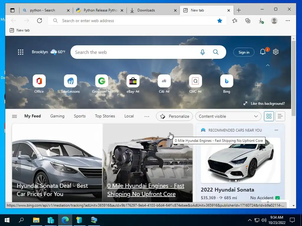Open the app launcher grid icon
The image size is (302, 226).
pyautogui.click(x=21, y=52)
